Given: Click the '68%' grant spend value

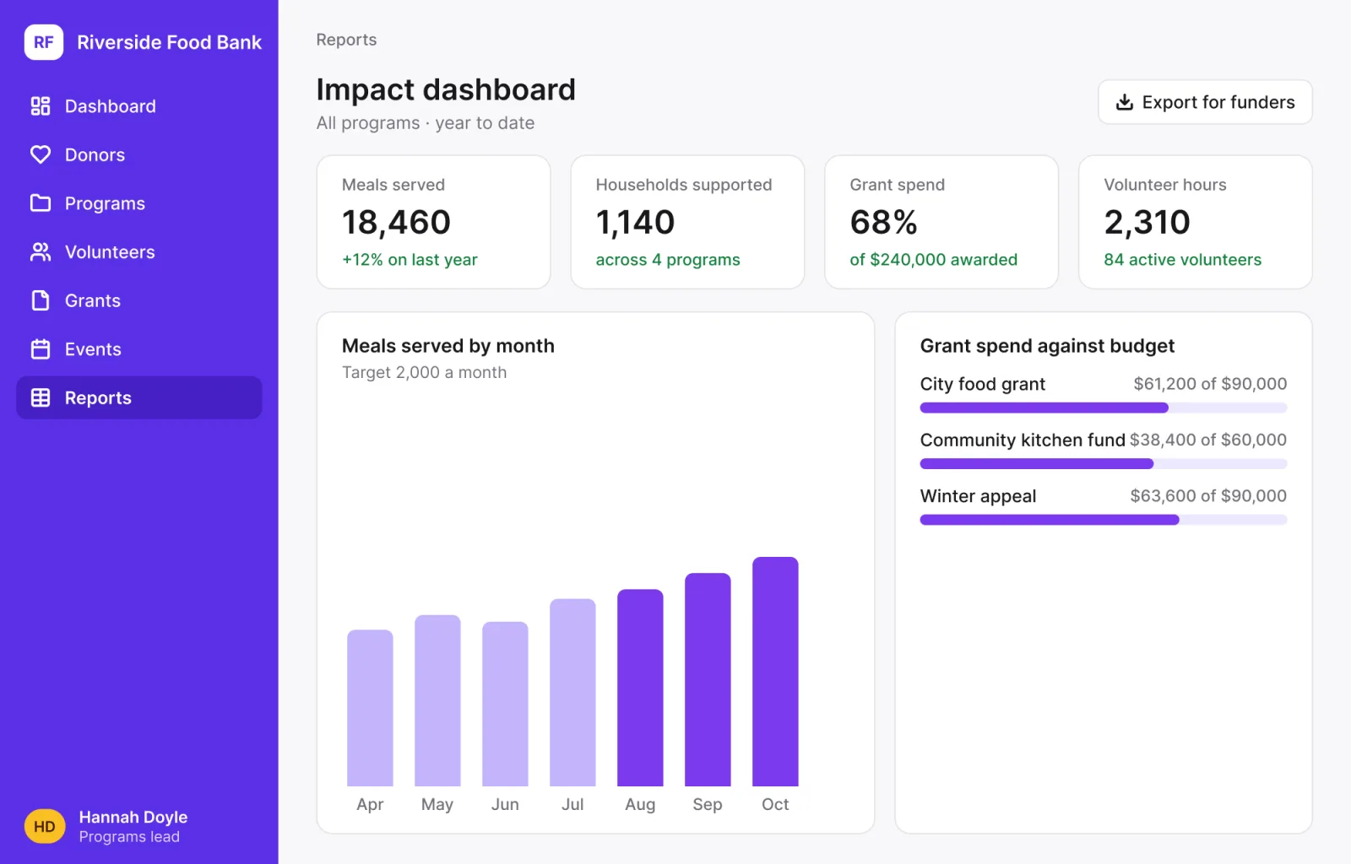Looking at the screenshot, I should click(884, 222).
